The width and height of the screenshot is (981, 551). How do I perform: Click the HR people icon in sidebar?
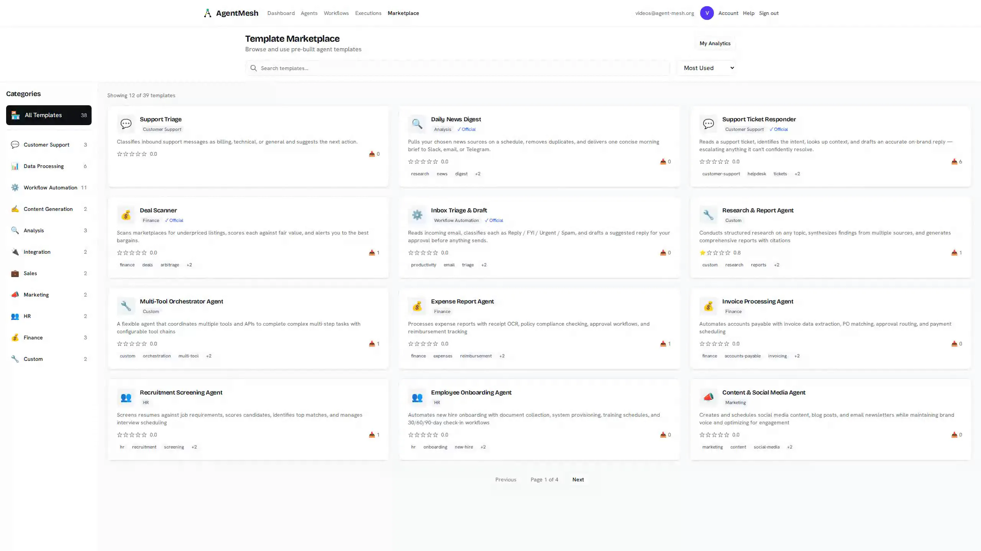click(x=15, y=316)
